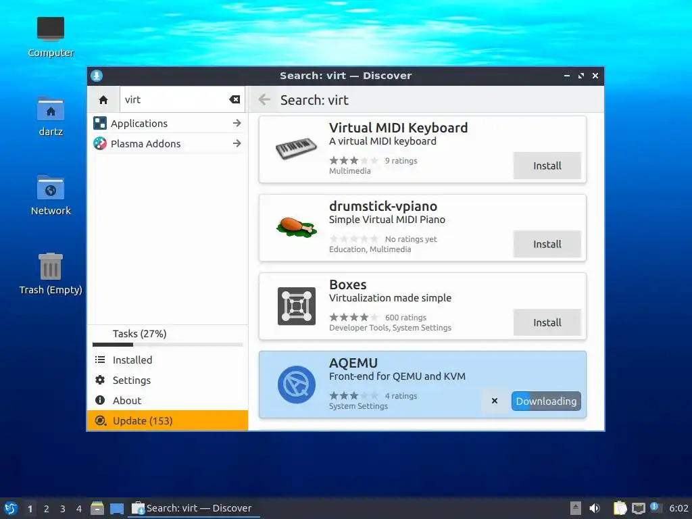Click the drumstick-vpiano title
The image size is (692, 519).
point(383,206)
